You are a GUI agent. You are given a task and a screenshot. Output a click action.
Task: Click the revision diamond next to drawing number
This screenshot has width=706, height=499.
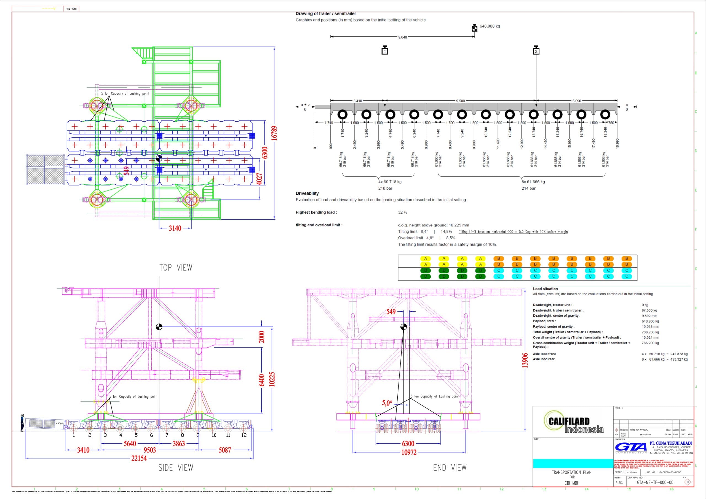[688, 482]
